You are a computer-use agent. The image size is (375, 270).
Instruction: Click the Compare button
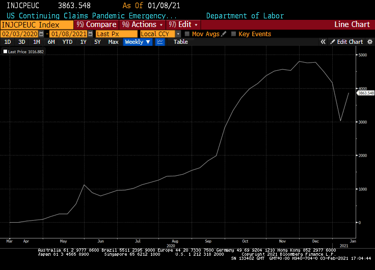[96, 24]
